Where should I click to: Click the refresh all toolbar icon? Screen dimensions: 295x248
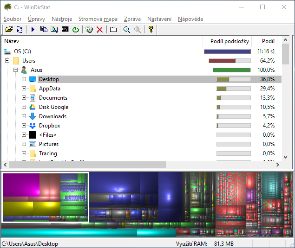point(20,30)
